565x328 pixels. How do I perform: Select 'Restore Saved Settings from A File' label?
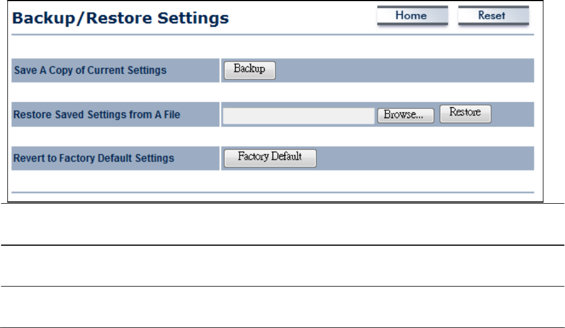(x=97, y=115)
